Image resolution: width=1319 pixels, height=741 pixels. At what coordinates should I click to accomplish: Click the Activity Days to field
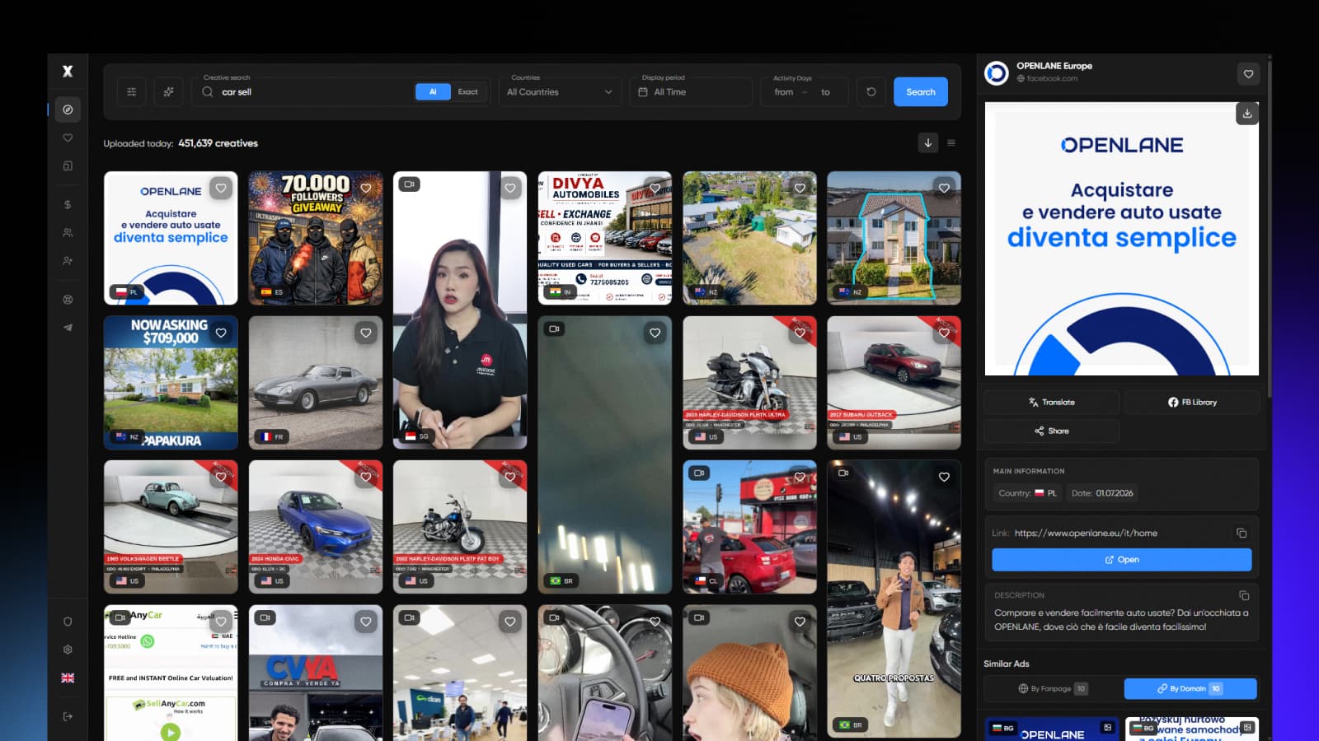827,92
